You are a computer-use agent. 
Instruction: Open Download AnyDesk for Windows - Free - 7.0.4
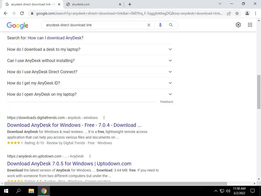click(x=74, y=125)
